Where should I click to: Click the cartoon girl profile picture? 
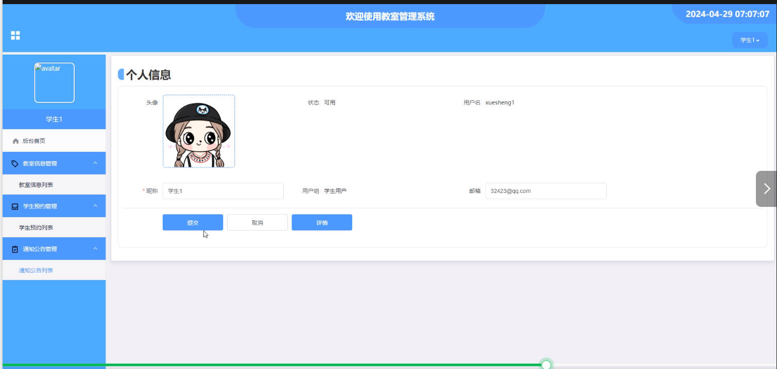tap(199, 131)
